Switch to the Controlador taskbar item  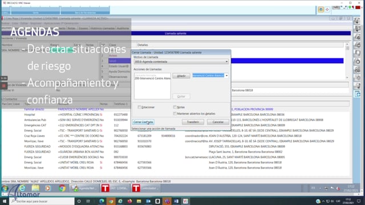pos(146,188)
